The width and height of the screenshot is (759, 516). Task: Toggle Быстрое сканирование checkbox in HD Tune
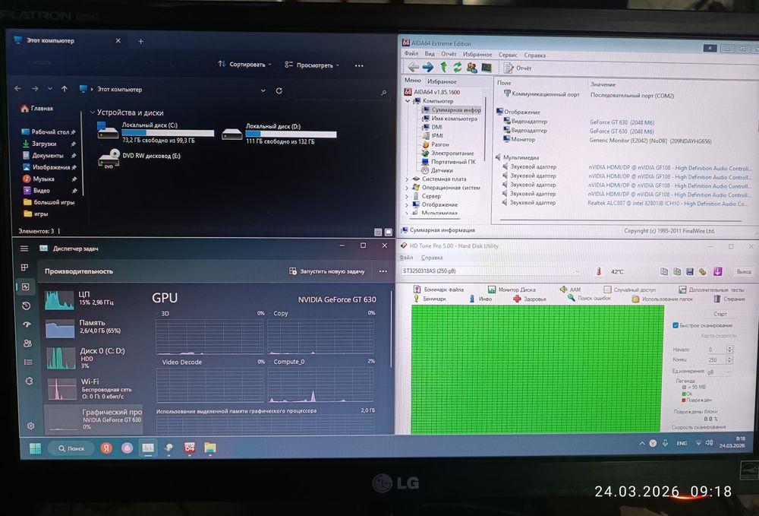coord(676,325)
